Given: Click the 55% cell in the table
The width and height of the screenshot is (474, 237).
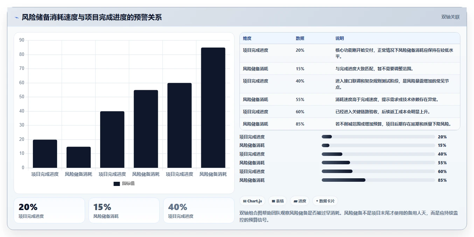Looking at the screenshot, I should coord(300,100).
